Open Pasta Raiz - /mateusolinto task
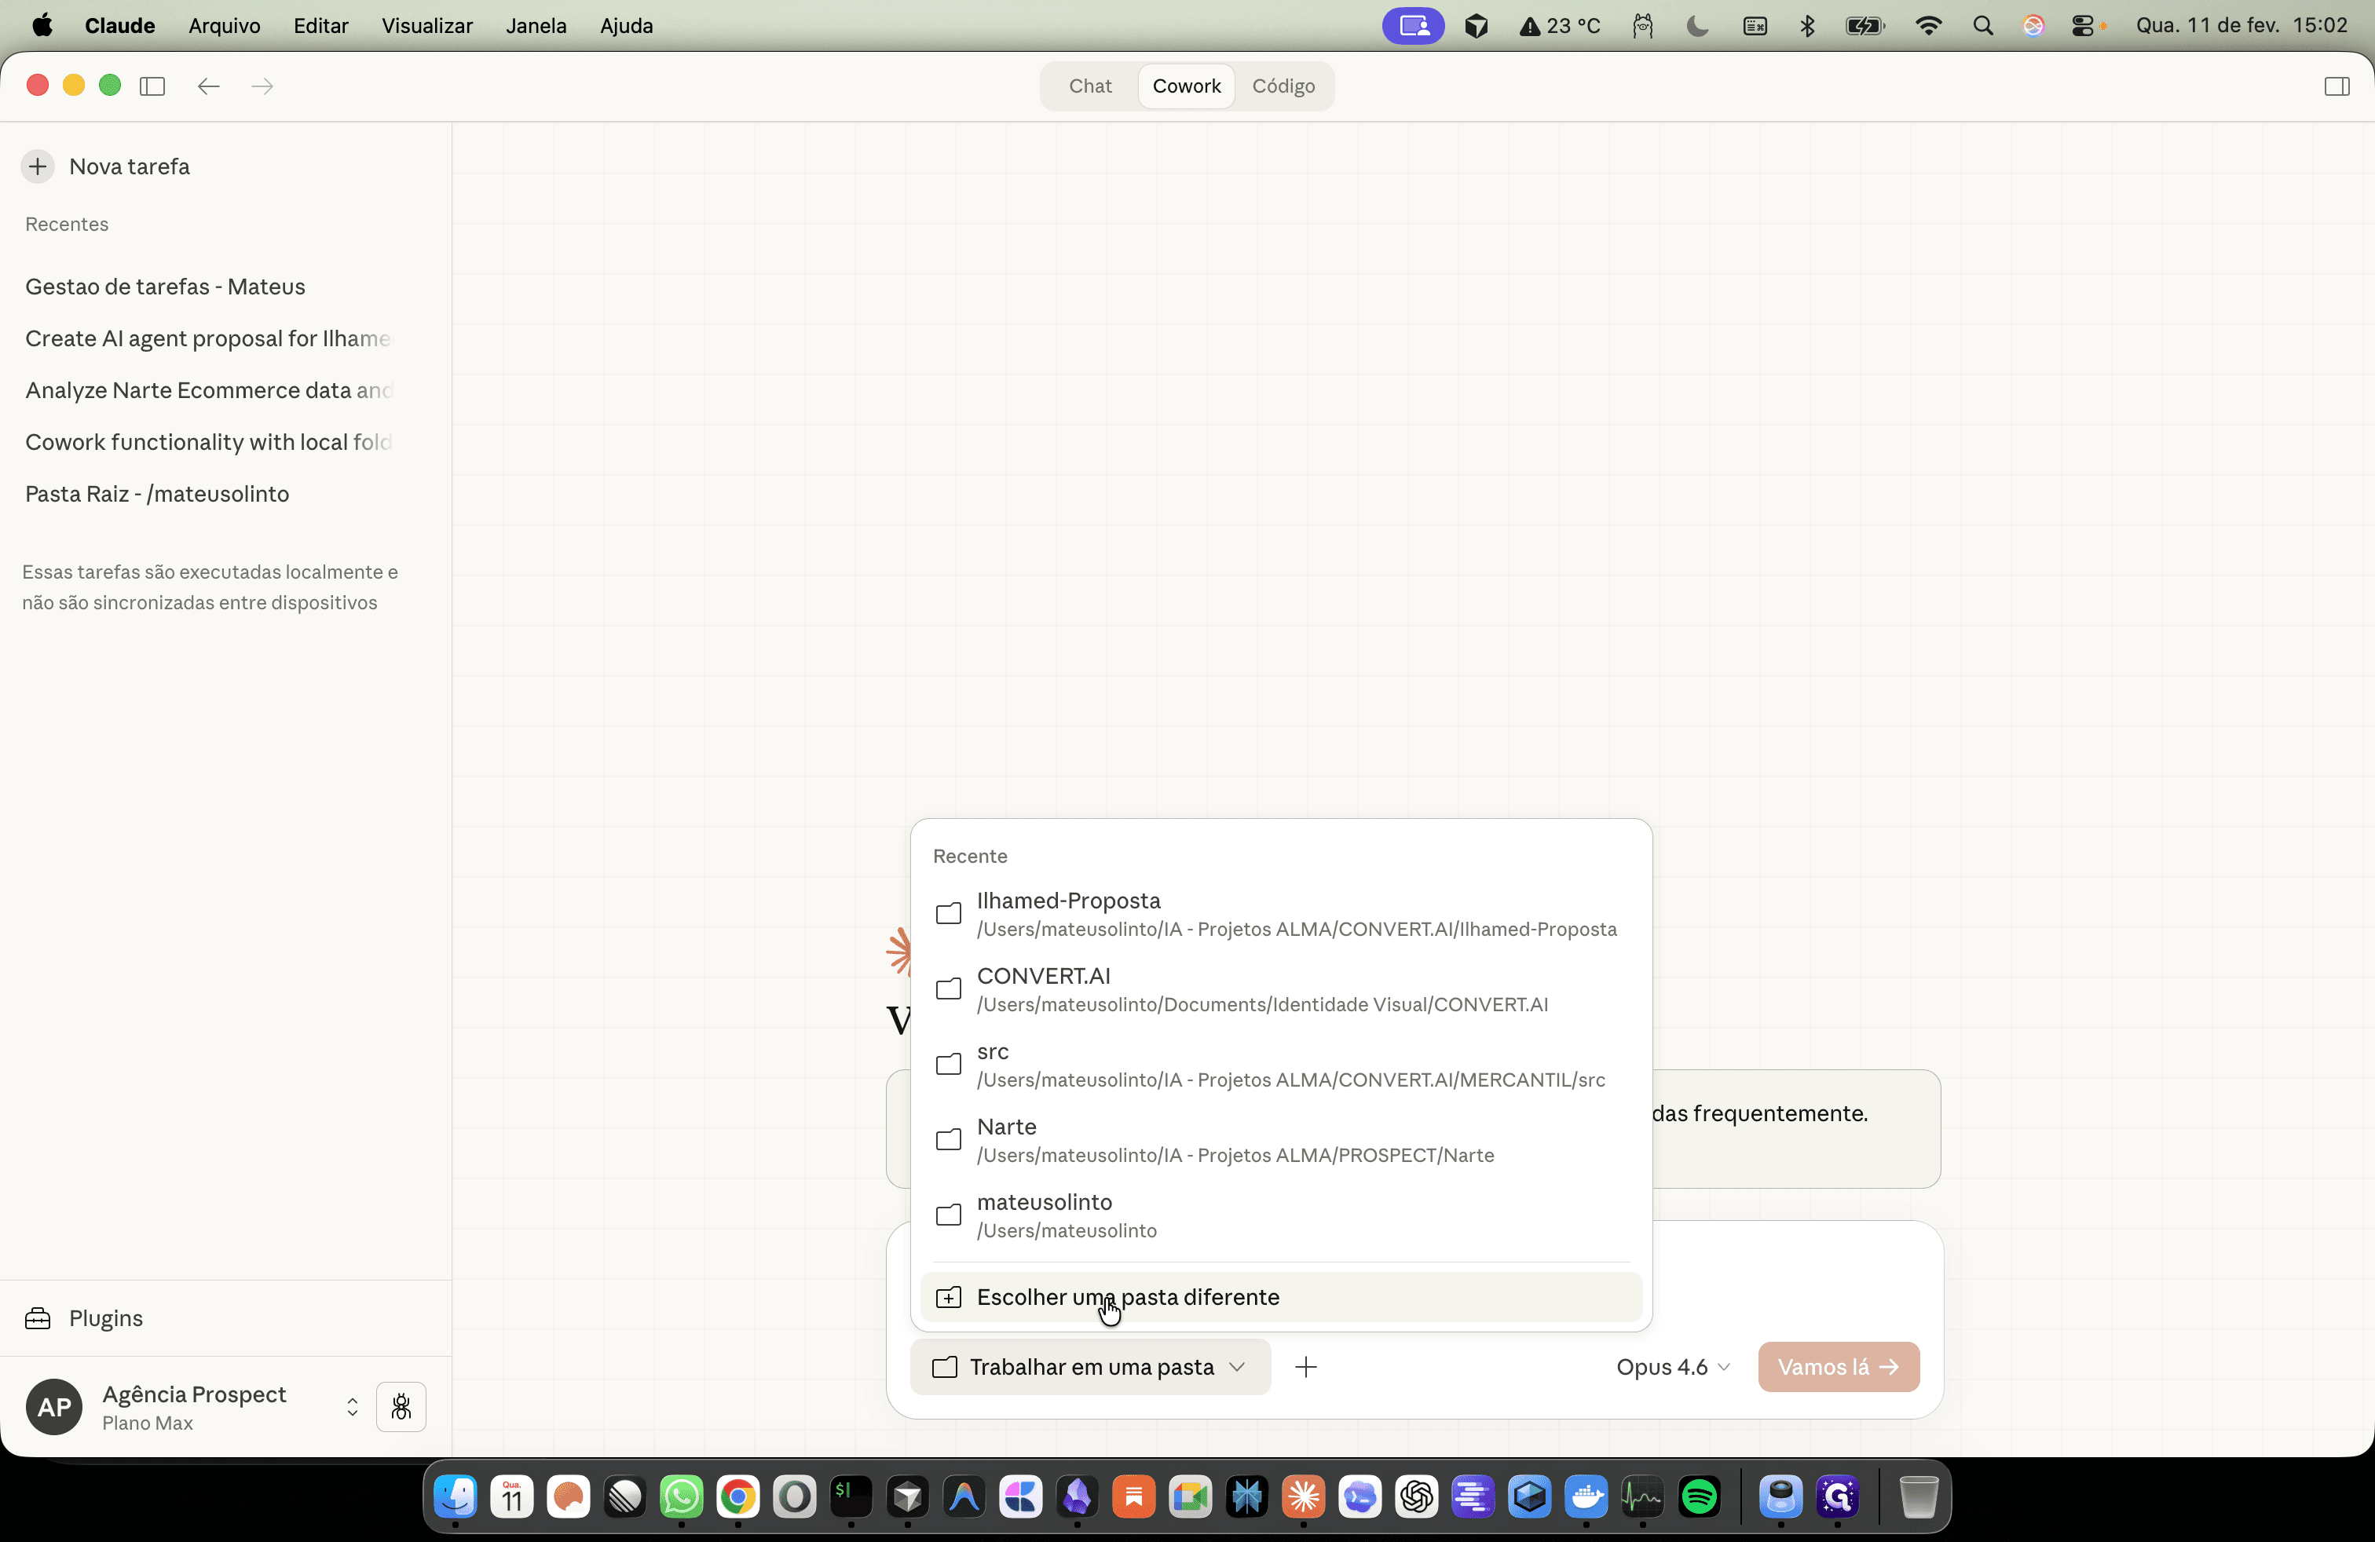Screen dimensions: 2375x1542 point(158,494)
